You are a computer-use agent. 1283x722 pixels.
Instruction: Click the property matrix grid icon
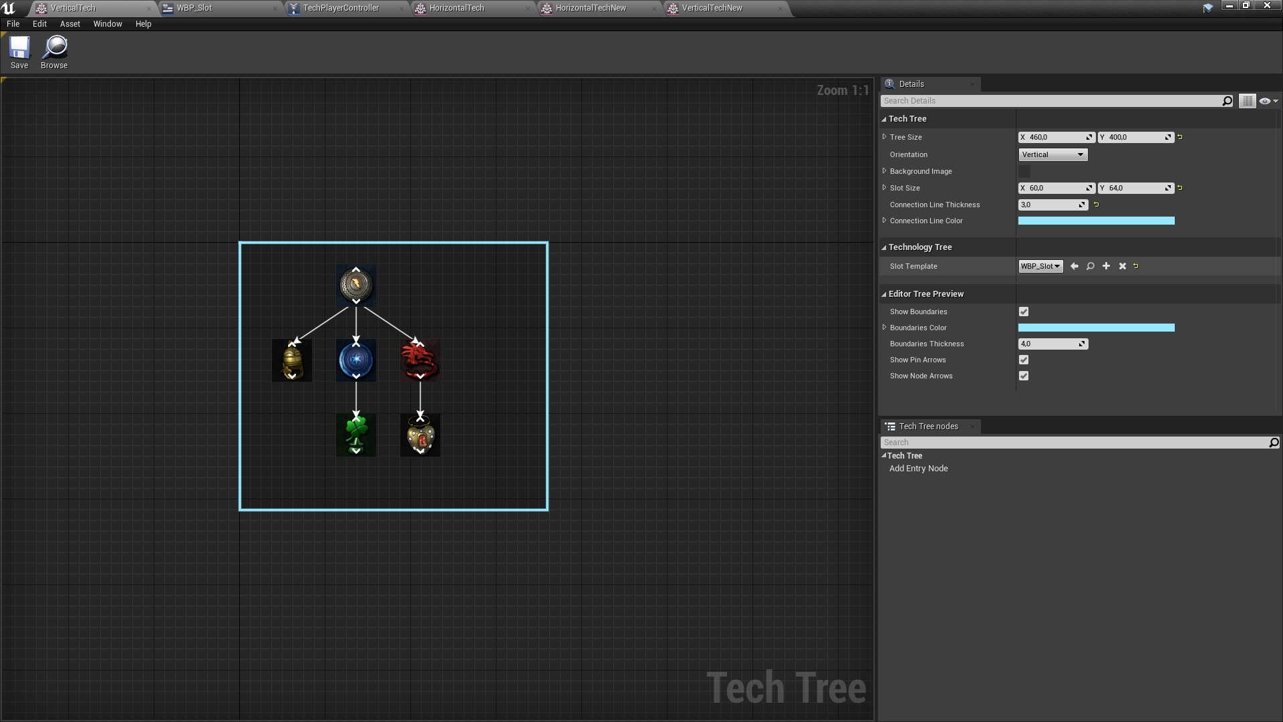[1248, 101]
